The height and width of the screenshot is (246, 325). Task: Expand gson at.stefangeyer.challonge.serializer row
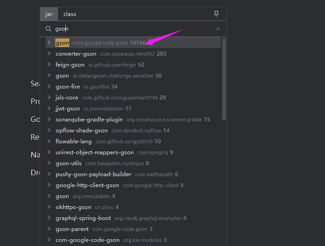click(49, 76)
